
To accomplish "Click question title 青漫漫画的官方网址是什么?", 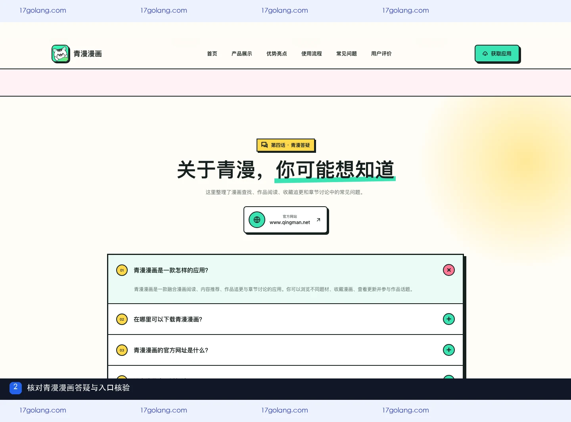I will click(171, 350).
